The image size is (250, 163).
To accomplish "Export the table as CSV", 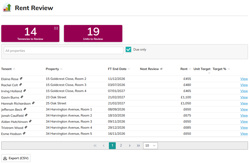I will (16, 158).
